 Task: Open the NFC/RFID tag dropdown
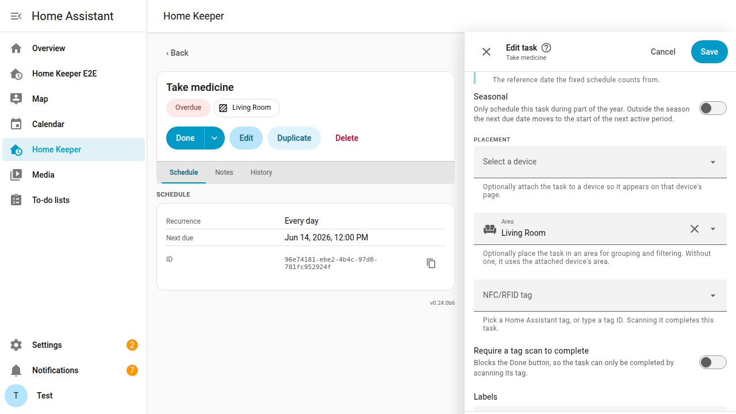[600, 296]
